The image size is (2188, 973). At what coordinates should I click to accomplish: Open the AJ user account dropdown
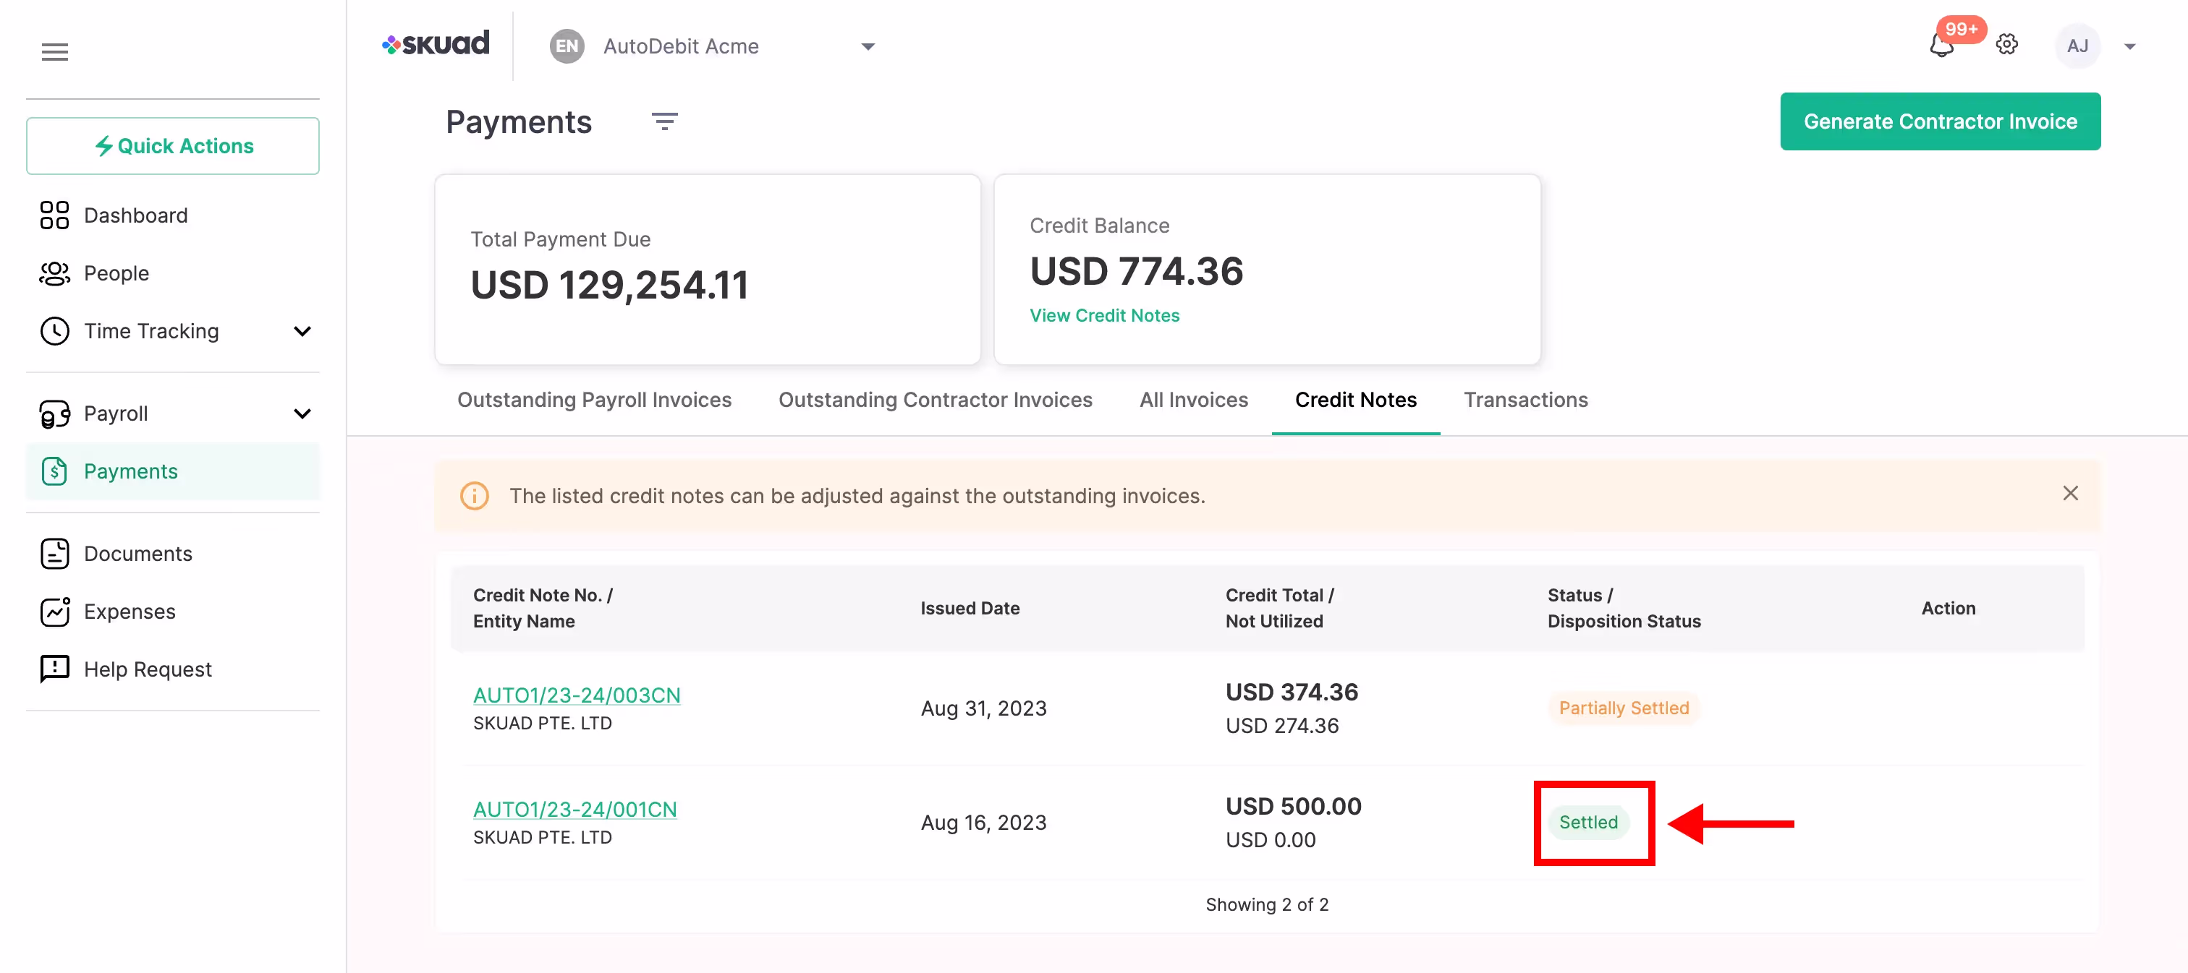coord(2129,47)
